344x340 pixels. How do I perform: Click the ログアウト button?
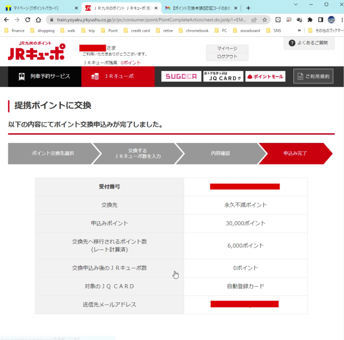point(227,57)
